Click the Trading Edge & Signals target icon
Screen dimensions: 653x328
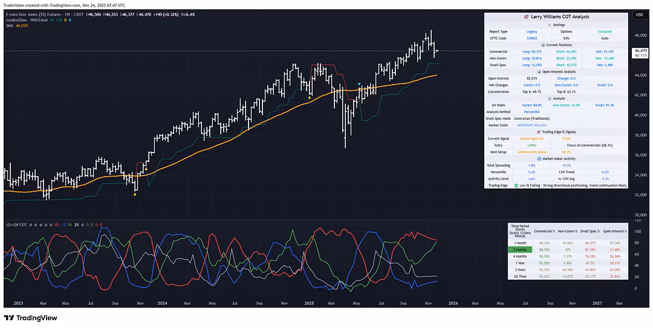[x=538, y=131]
